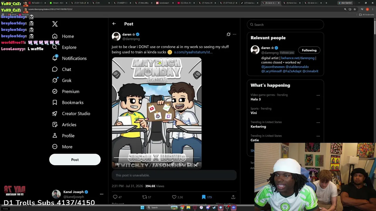Switch to the Home / X browser tab
The height and width of the screenshot is (211, 376).
(207, 3)
